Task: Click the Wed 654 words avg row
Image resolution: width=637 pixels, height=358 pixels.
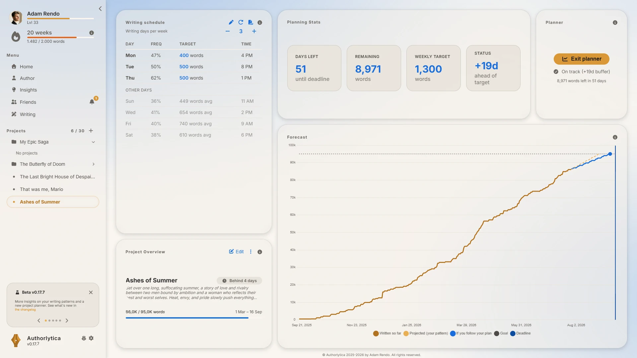Action: (194, 112)
